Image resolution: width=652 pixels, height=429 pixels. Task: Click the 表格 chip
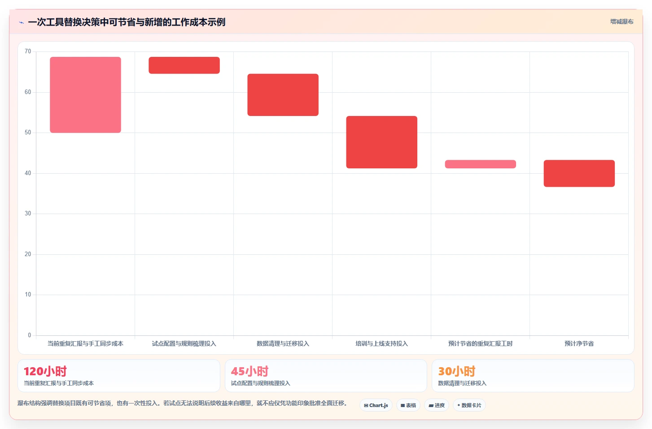(x=408, y=405)
